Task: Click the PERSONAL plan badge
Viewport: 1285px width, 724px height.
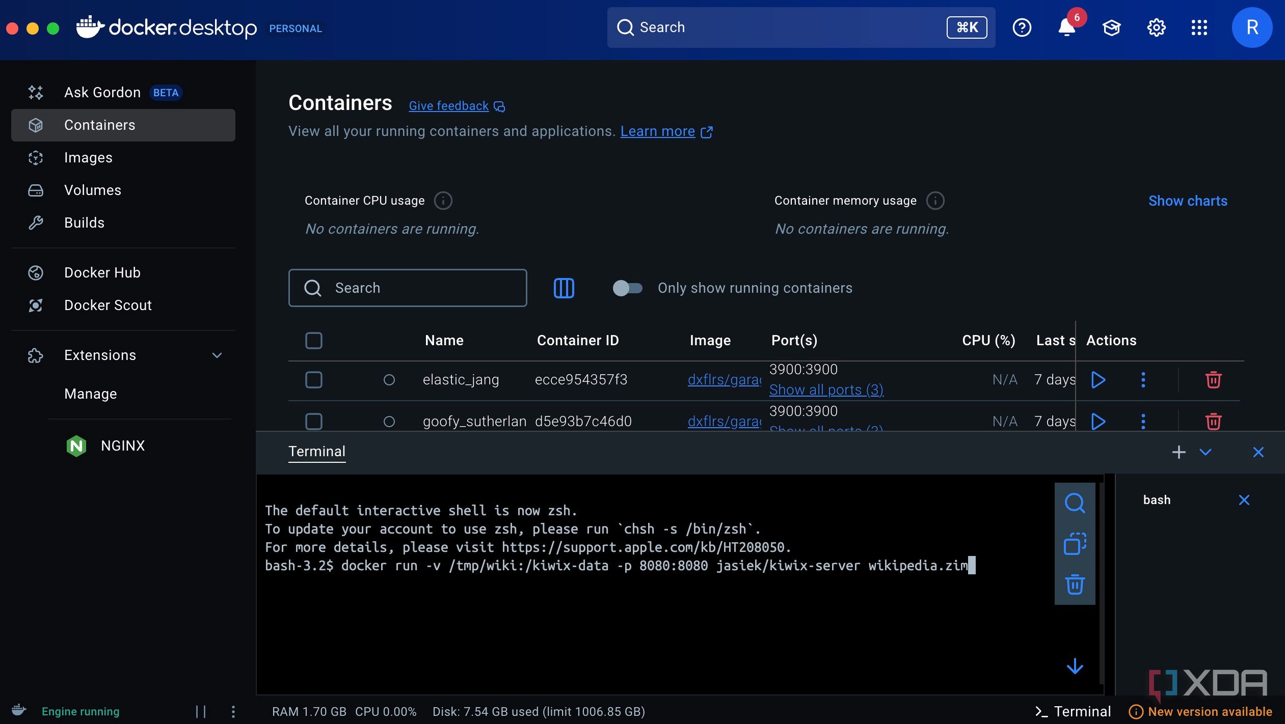Action: click(295, 29)
